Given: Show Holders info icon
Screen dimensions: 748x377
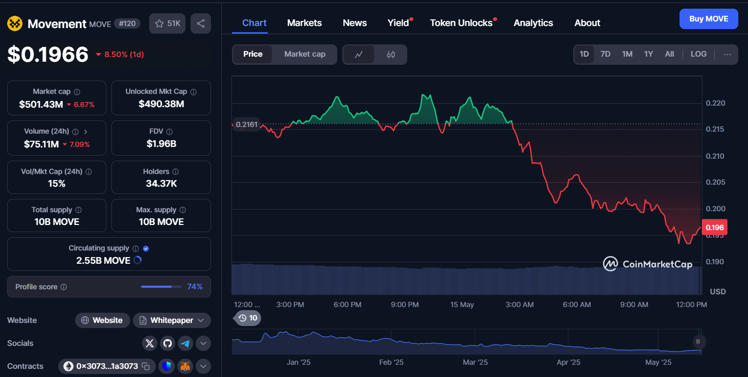Looking at the screenshot, I should tap(175, 172).
